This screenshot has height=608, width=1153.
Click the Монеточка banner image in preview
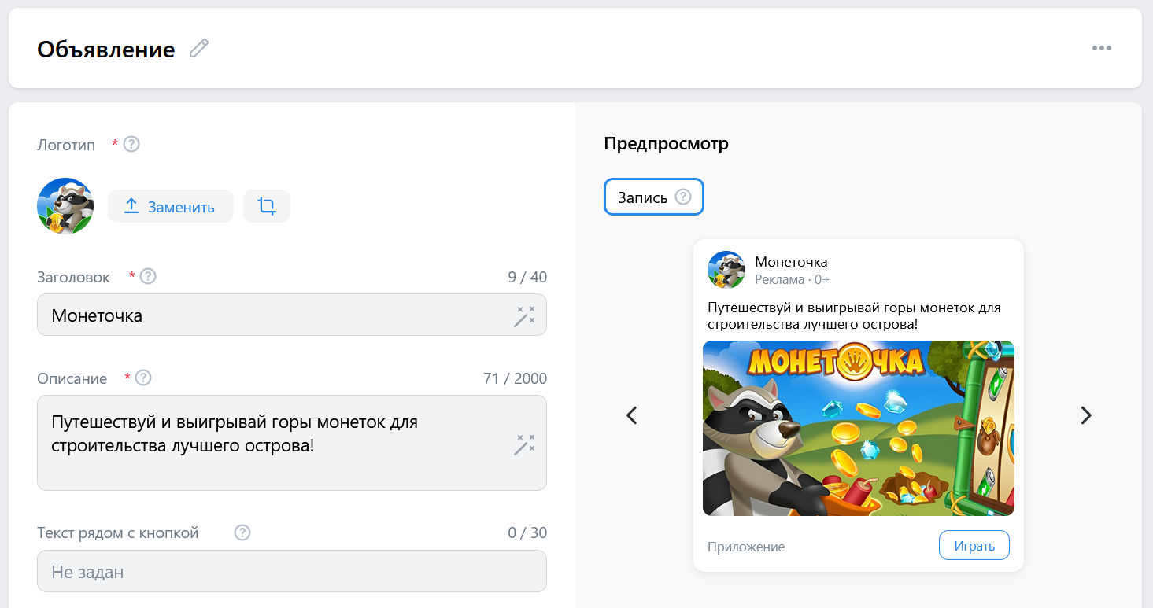click(858, 428)
